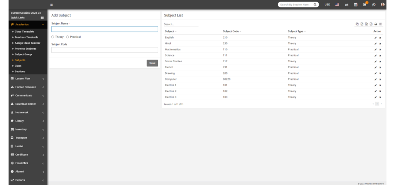Delete the French subject row
The width and height of the screenshot is (395, 185).
pyautogui.click(x=380, y=67)
